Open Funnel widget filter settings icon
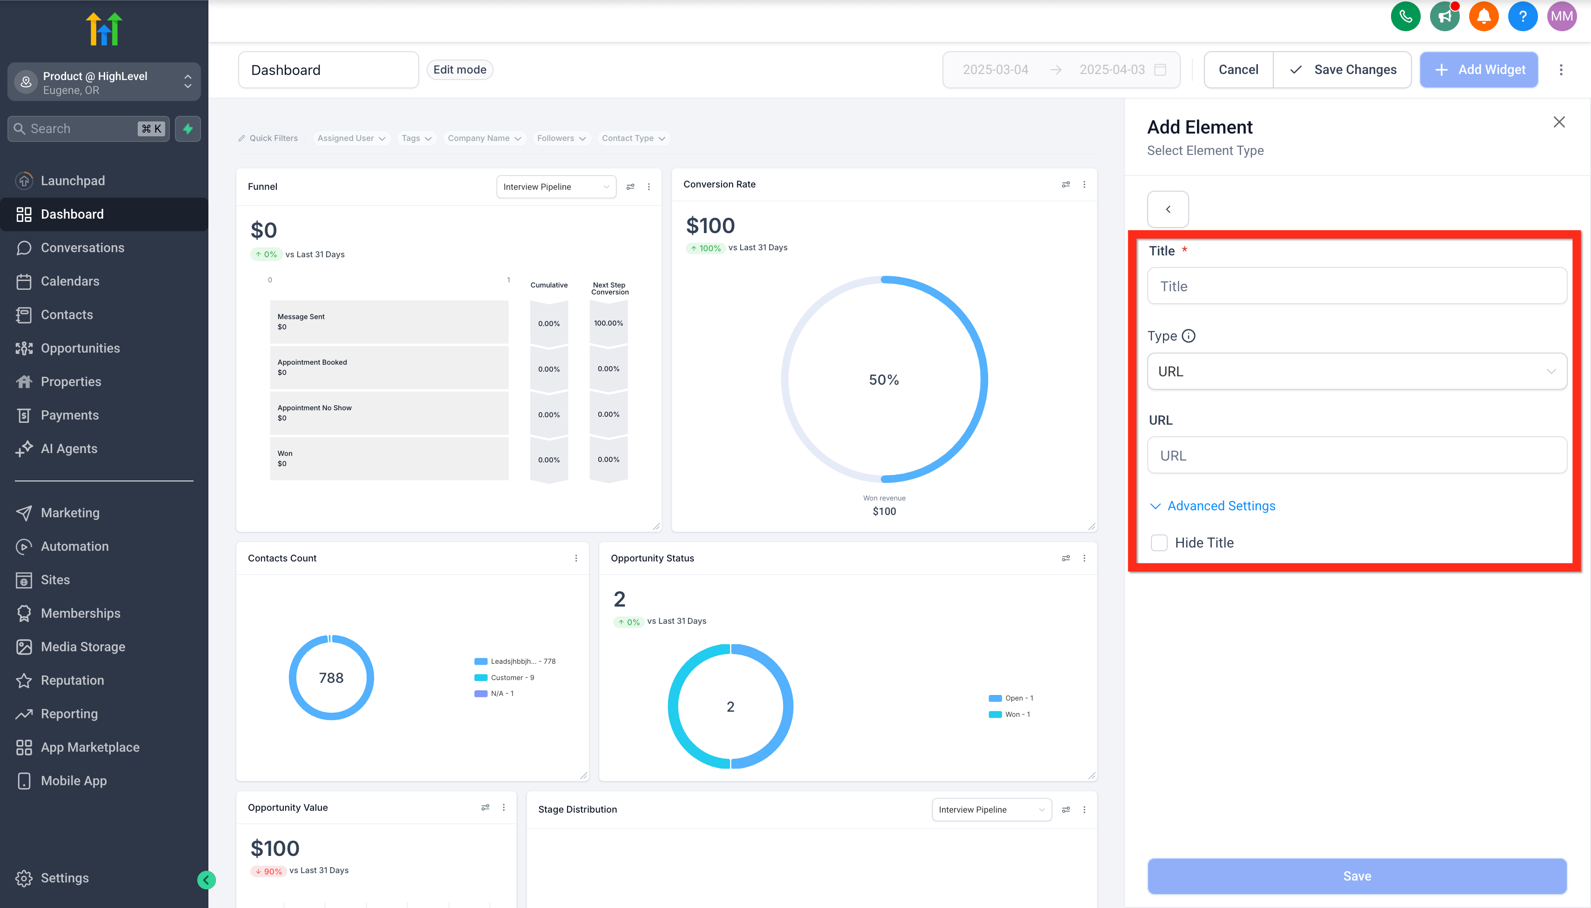This screenshot has height=908, width=1591. 630,187
